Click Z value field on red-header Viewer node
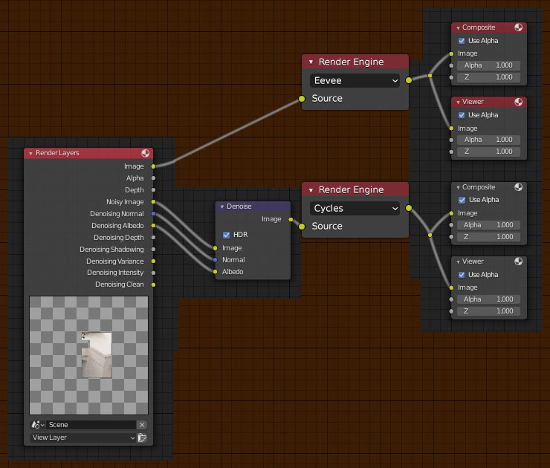The width and height of the screenshot is (550, 468). (488, 152)
